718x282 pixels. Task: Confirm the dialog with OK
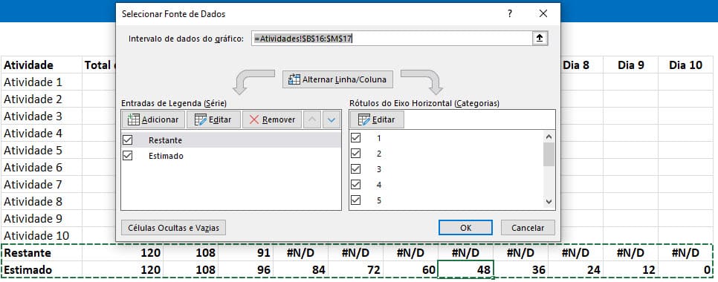[x=466, y=227]
